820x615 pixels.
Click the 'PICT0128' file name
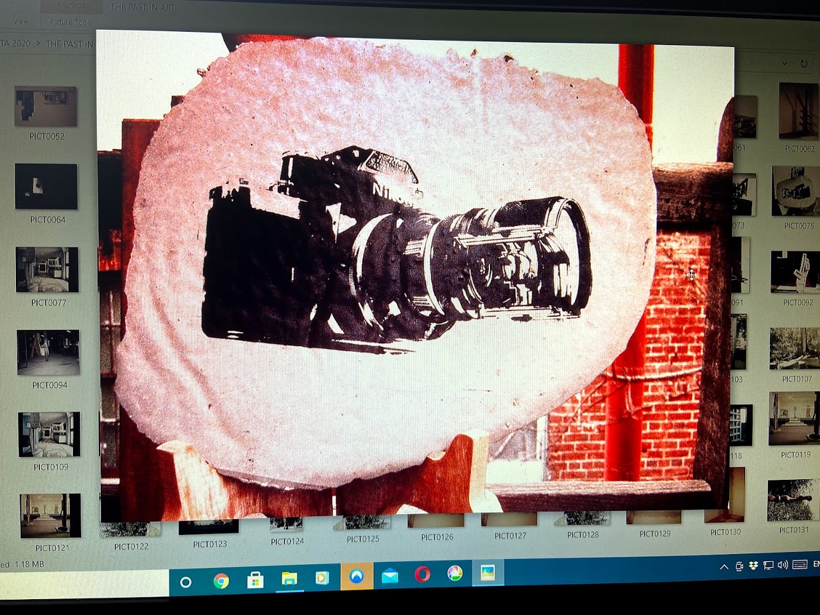(583, 534)
